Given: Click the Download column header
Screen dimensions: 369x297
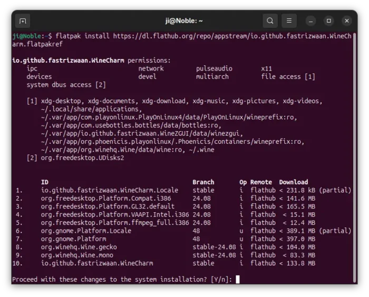Looking at the screenshot, I should tap(294, 182).
